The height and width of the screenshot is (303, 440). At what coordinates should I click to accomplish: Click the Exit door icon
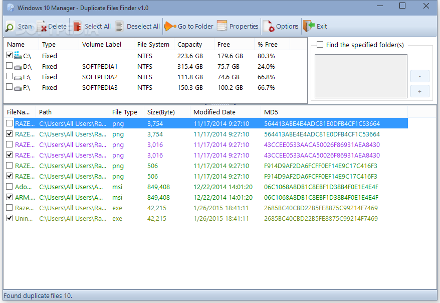point(309,26)
